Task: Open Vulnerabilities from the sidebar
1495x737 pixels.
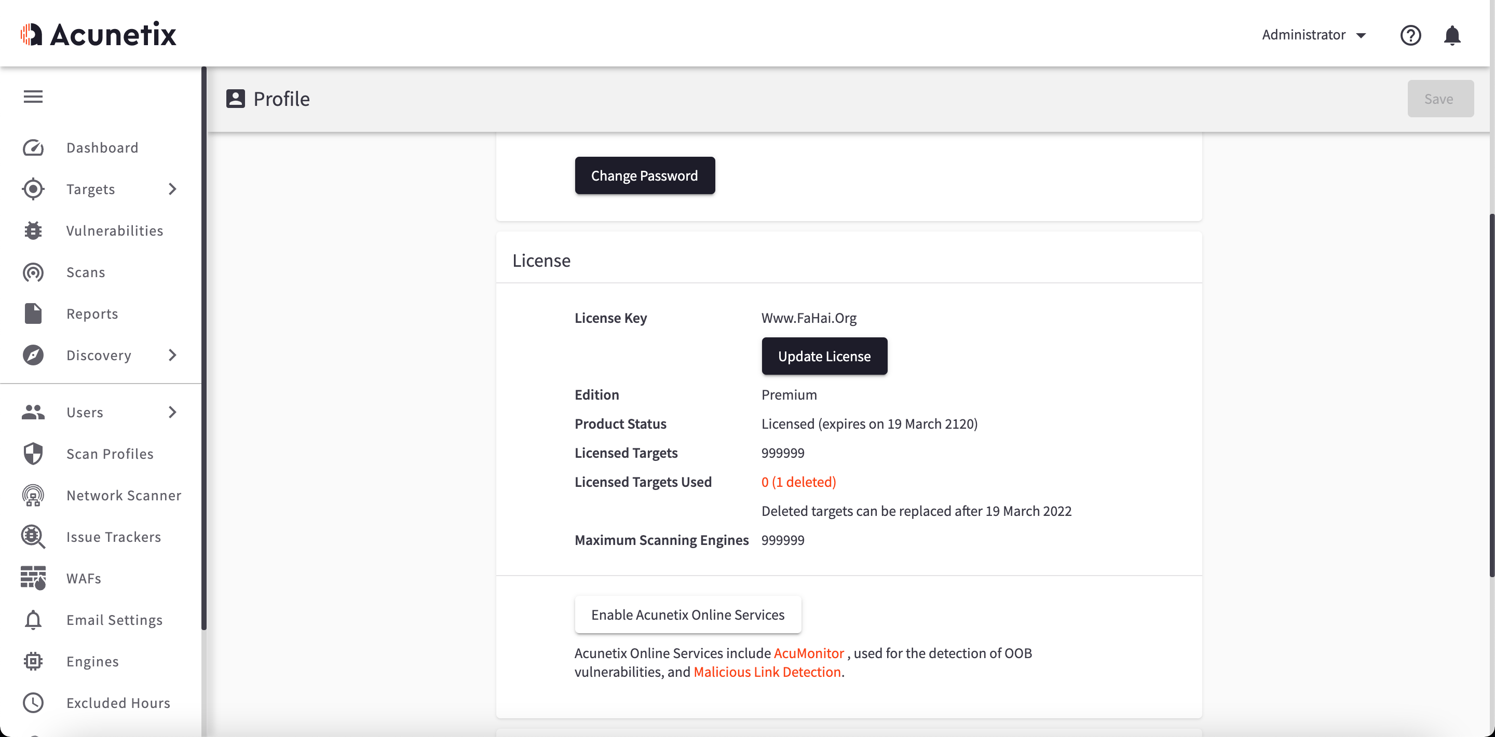Action: [115, 230]
